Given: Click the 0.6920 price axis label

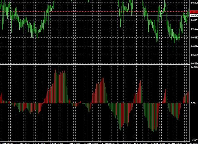Looking at the screenshot, I should coord(195,3).
